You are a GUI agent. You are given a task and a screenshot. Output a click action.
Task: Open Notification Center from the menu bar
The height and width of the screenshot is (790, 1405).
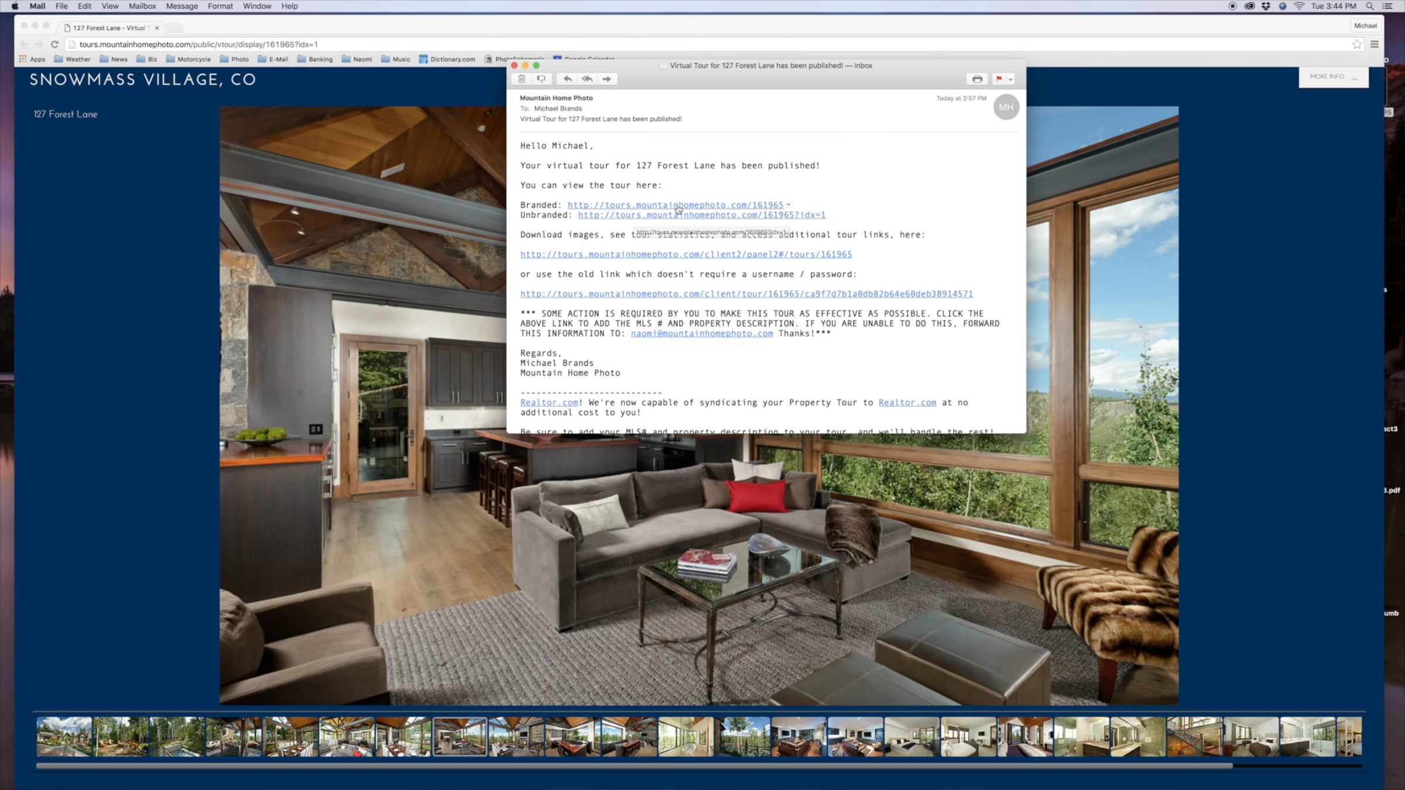tap(1387, 6)
